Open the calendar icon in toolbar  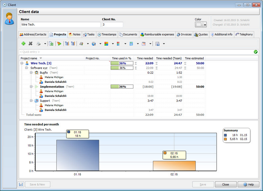tap(144, 44)
